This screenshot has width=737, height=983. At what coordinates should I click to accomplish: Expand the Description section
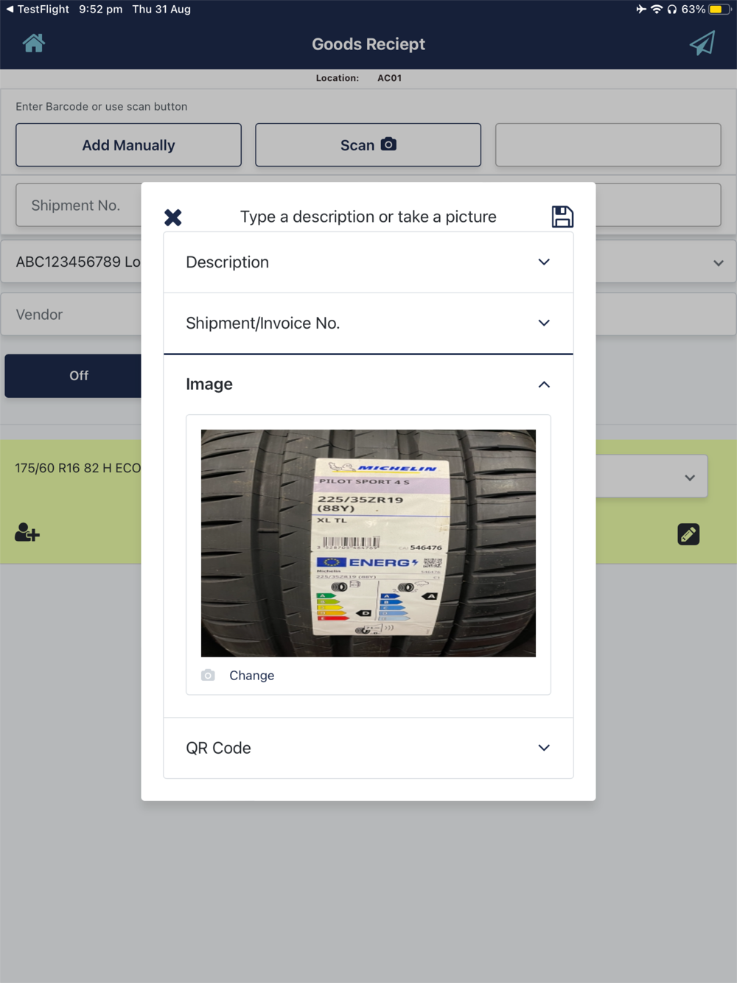368,262
